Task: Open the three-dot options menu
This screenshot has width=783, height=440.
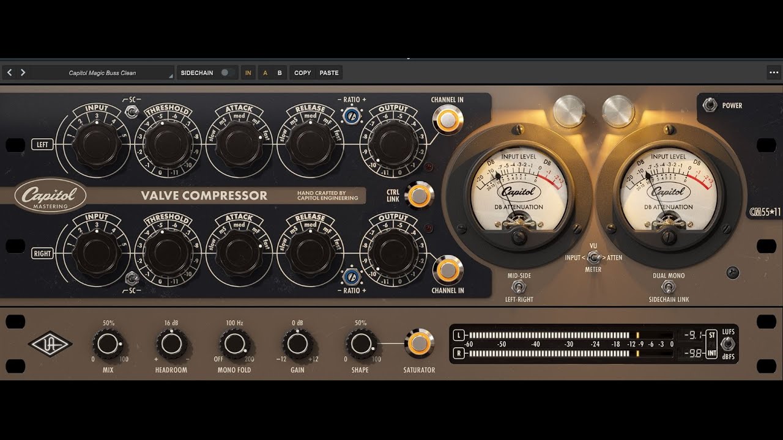Action: point(773,73)
